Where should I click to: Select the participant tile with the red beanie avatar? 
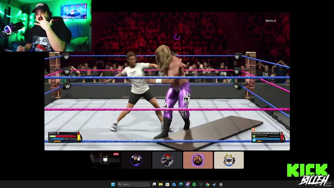point(167,160)
